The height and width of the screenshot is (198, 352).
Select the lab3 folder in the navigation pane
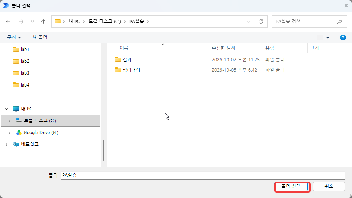(21, 73)
